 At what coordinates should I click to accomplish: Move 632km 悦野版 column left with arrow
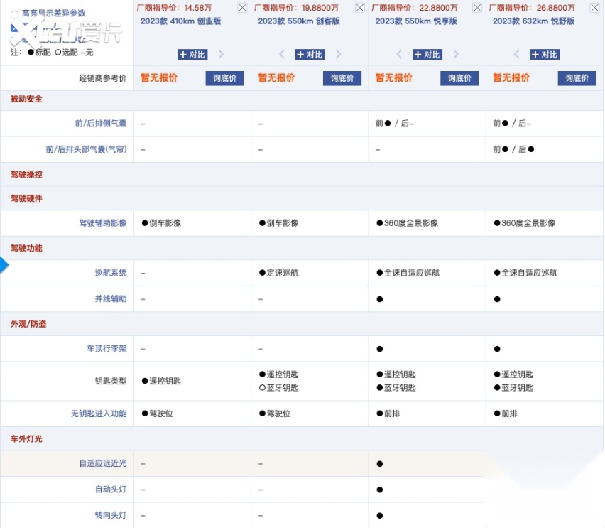click(x=516, y=55)
